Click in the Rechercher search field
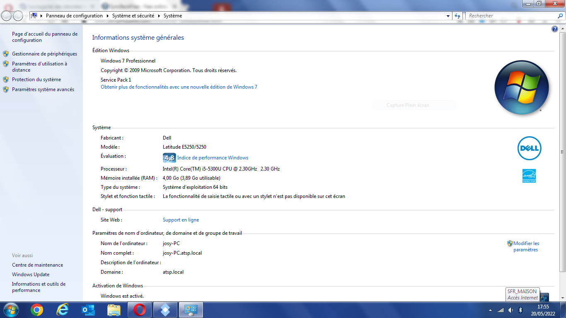The width and height of the screenshot is (566, 318). point(511,16)
